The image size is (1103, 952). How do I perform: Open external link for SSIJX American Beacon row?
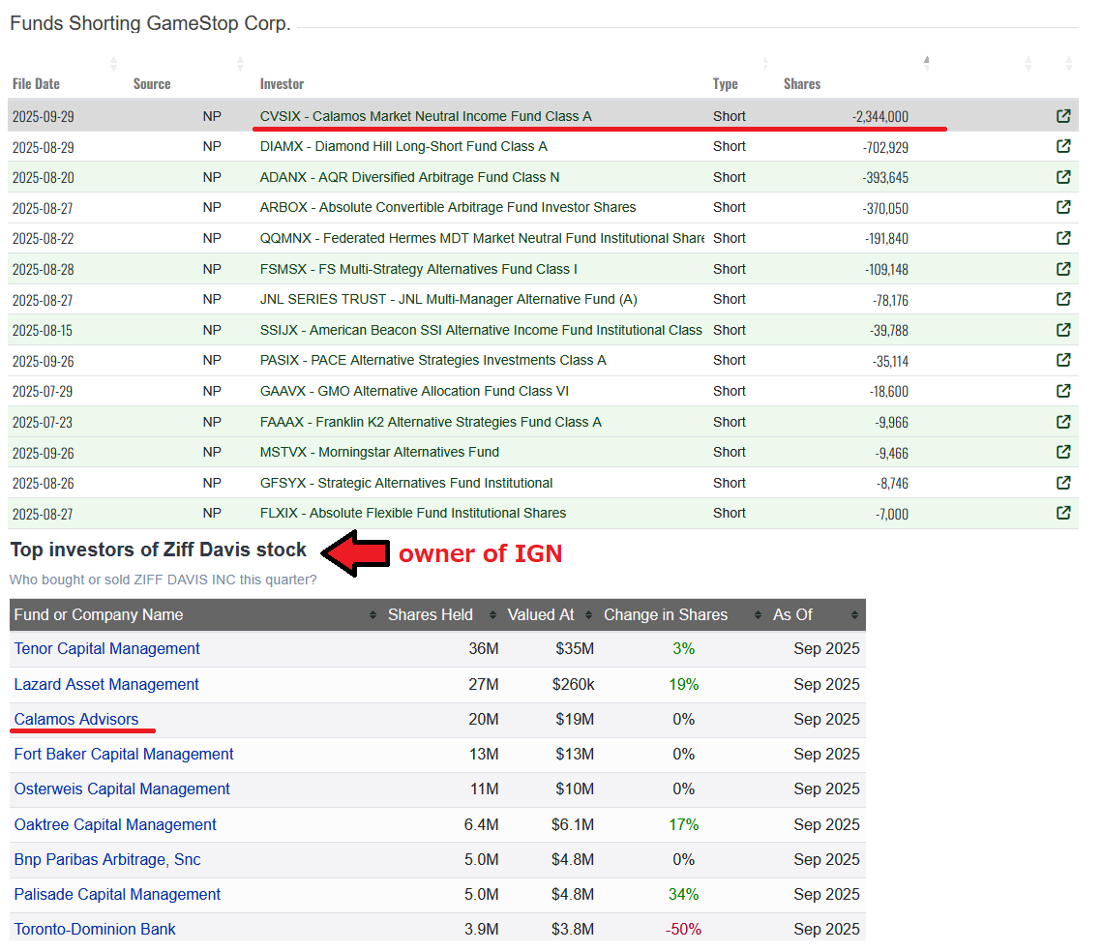point(1063,330)
